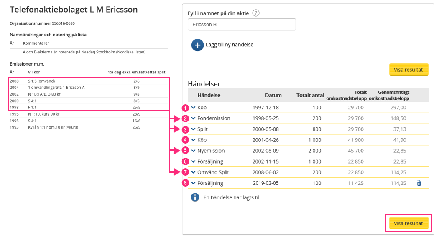
Task: Click the date 2008-06-02
Action: click(265, 172)
